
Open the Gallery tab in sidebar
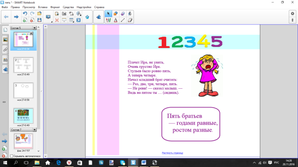(x=5, y=40)
